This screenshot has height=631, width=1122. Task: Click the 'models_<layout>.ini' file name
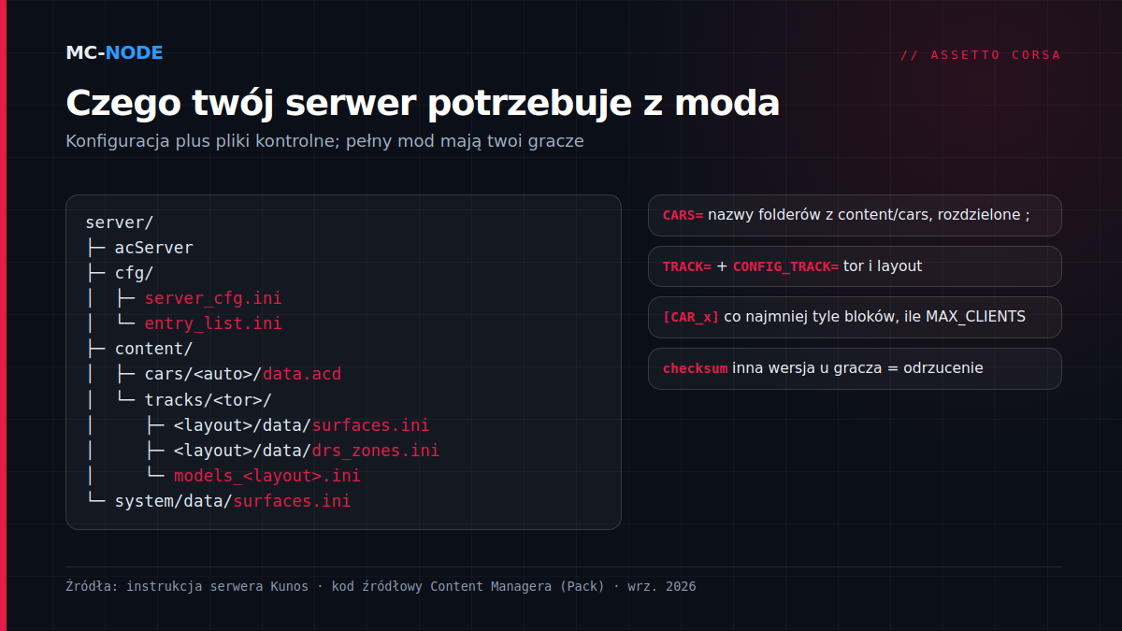pyautogui.click(x=267, y=476)
